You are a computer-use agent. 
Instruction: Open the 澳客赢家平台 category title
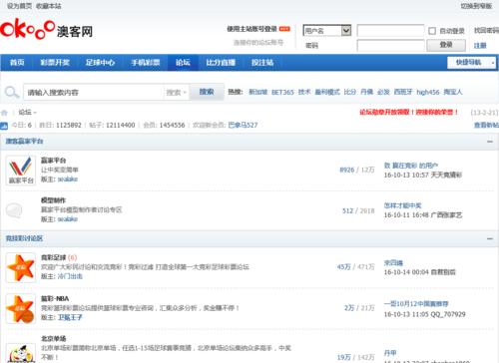coord(24,142)
